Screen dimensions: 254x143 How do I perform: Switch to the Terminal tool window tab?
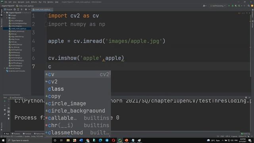pos(27,134)
